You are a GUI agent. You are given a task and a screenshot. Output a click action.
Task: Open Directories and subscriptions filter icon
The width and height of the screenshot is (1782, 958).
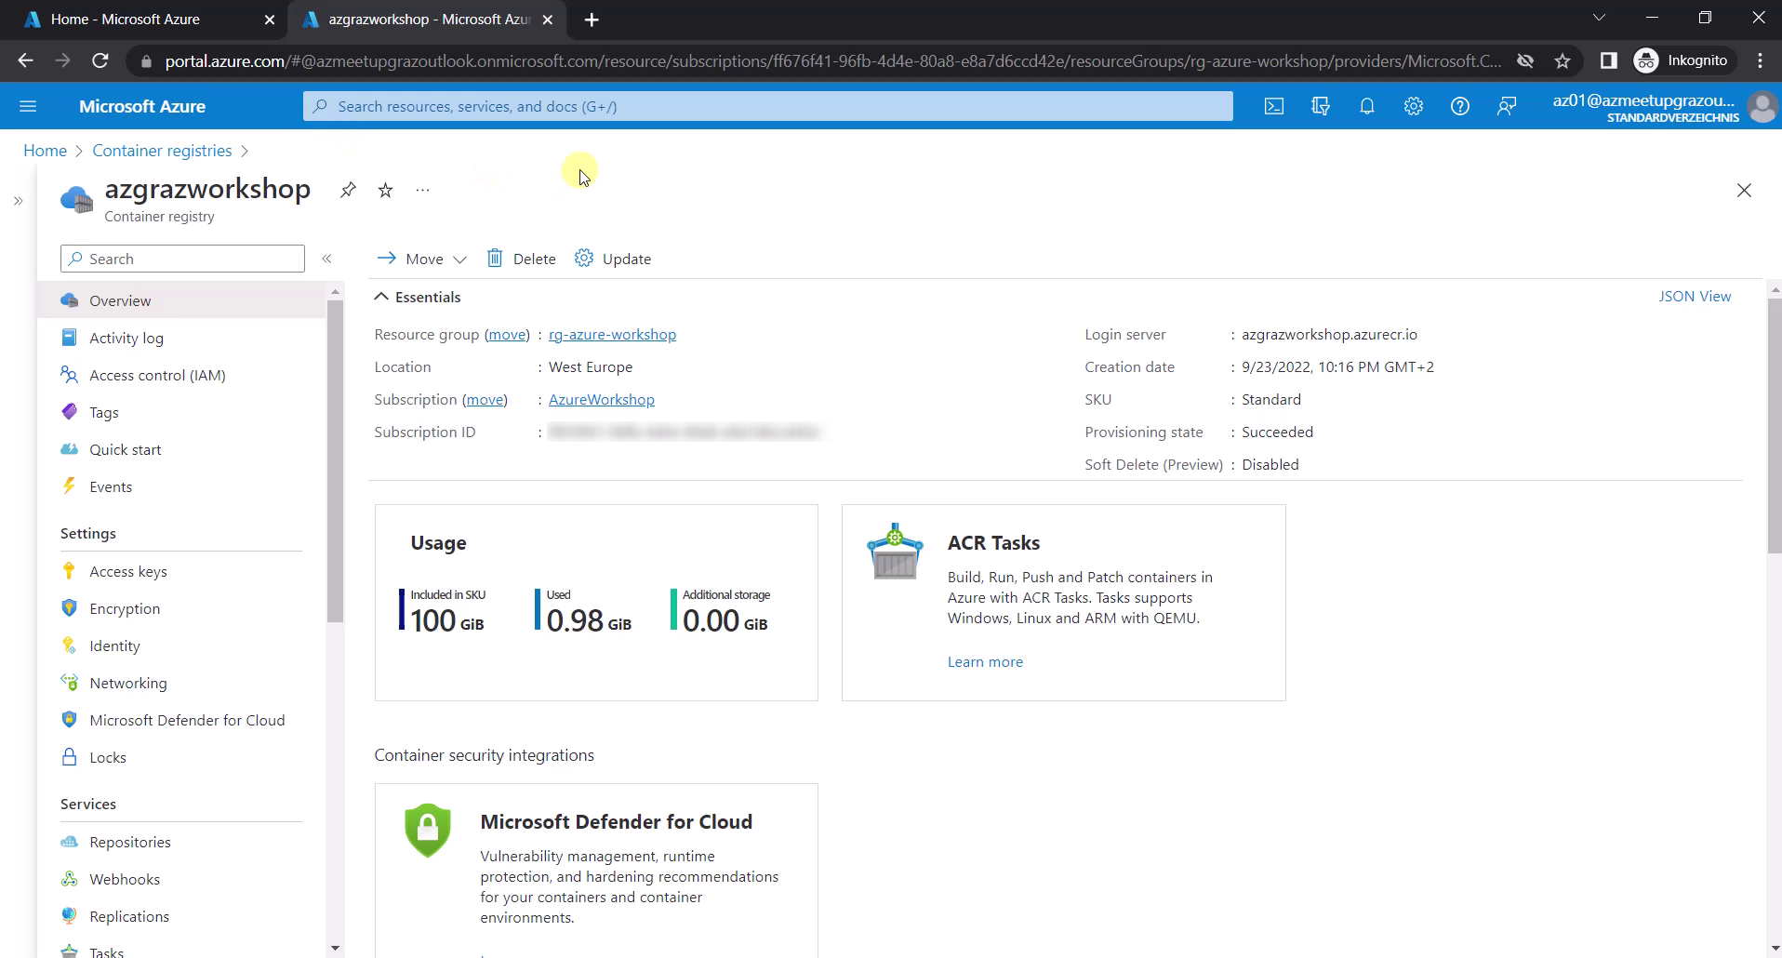[x=1321, y=107]
